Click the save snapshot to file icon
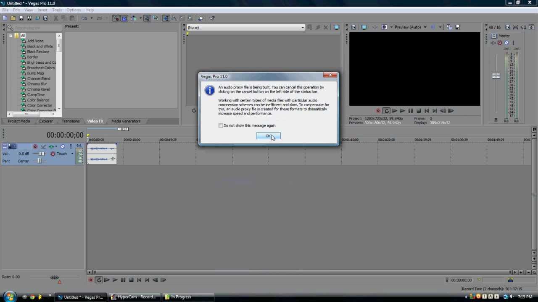The height and width of the screenshot is (302, 538). 457,27
